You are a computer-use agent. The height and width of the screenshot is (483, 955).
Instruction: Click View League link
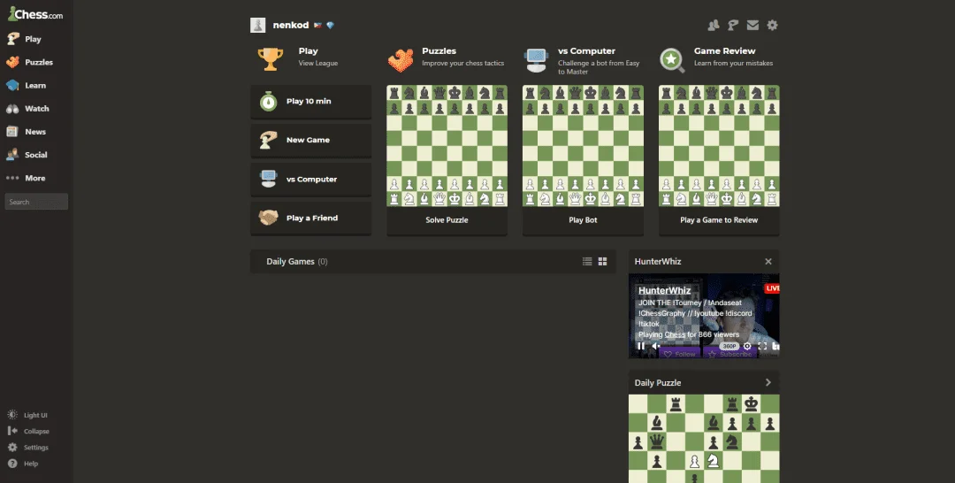(x=318, y=64)
